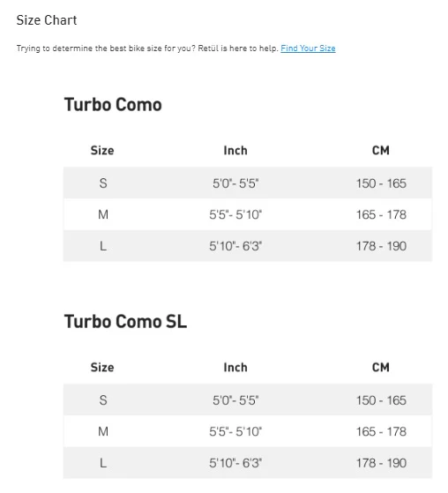
Task: Click the Turbo Como SL Size column header
Action: pos(102,368)
